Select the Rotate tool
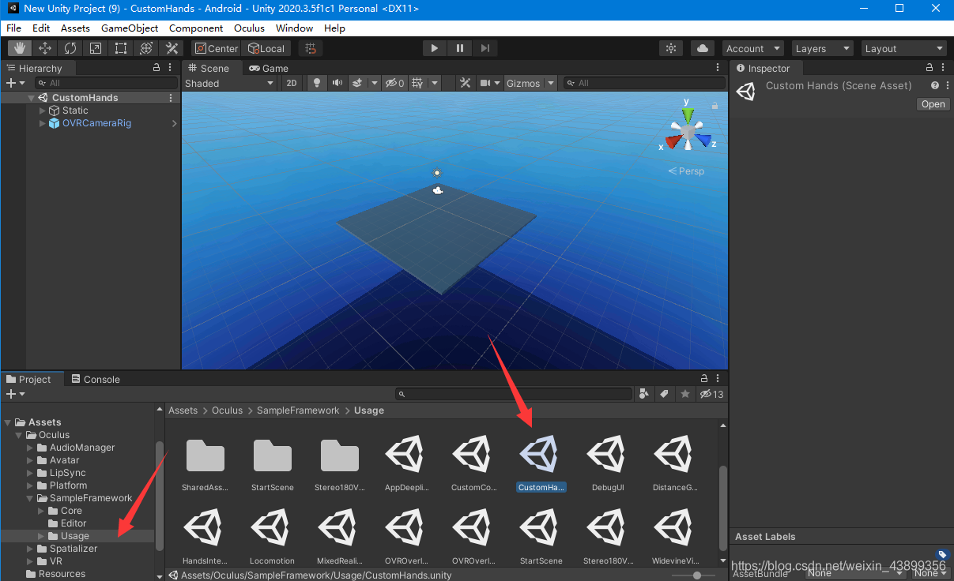 pos(70,48)
